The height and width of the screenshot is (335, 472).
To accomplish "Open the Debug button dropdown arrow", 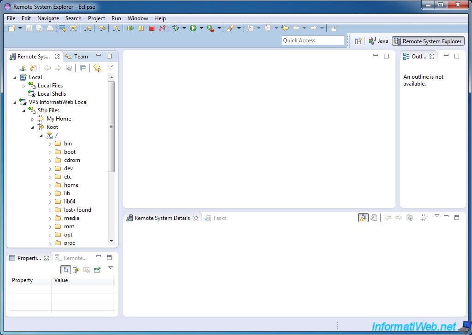I will pyautogui.click(x=184, y=28).
